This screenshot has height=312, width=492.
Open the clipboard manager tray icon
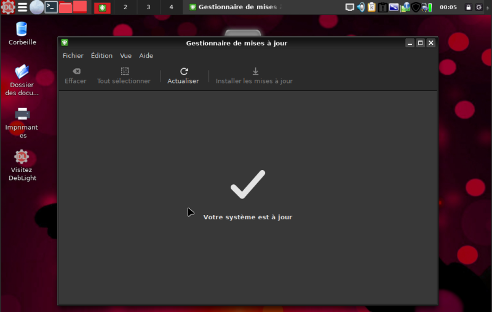(x=371, y=7)
